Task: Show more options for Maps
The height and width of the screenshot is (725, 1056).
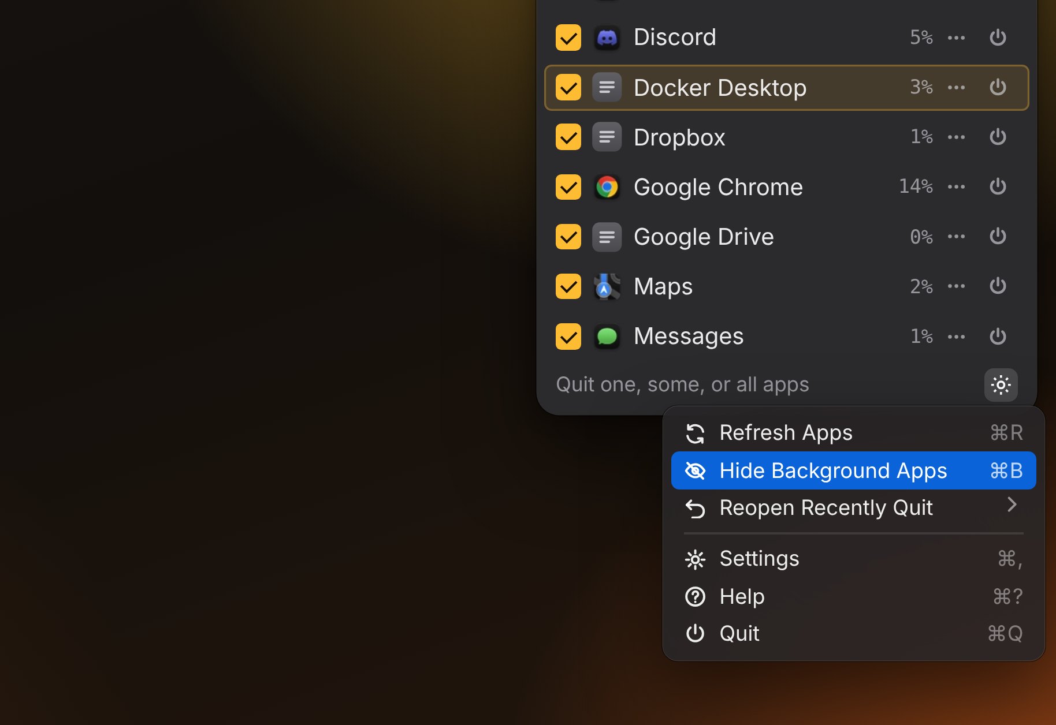Action: pos(956,286)
